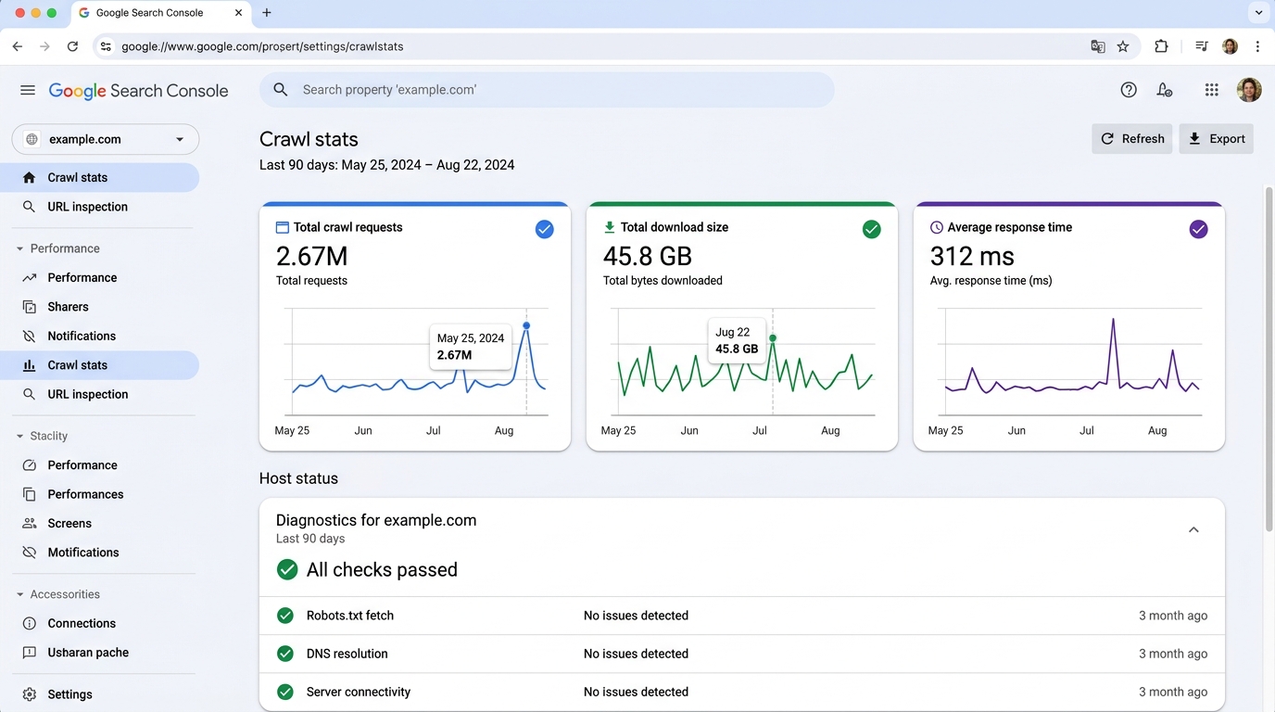Select Crawl stats with home icon
This screenshot has width=1275, height=712.
(99, 177)
